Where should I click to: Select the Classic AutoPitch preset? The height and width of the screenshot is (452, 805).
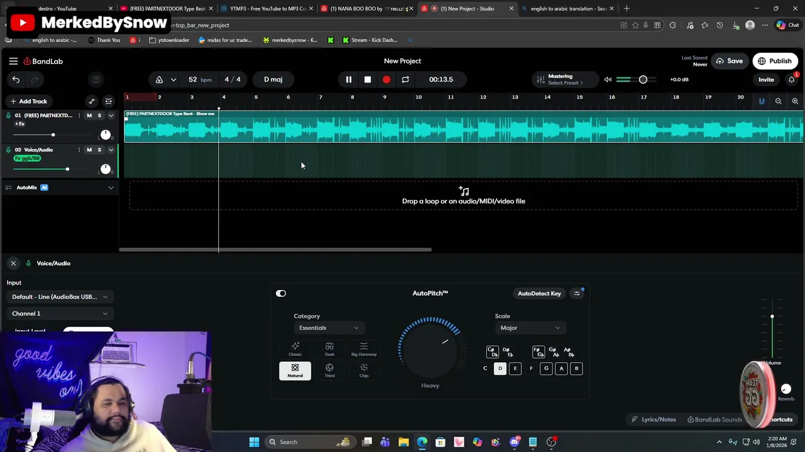[x=295, y=350]
